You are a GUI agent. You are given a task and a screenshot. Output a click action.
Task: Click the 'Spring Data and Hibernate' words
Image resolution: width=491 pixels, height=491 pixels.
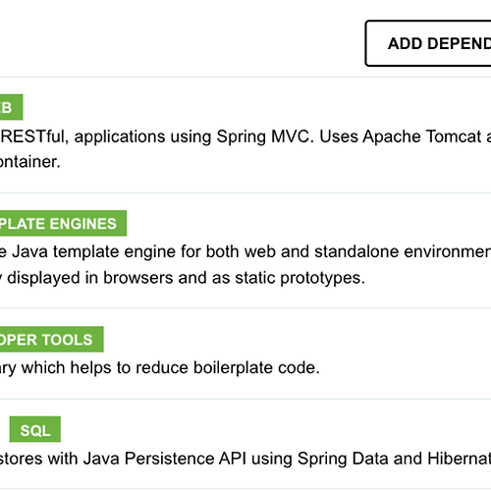click(x=394, y=459)
